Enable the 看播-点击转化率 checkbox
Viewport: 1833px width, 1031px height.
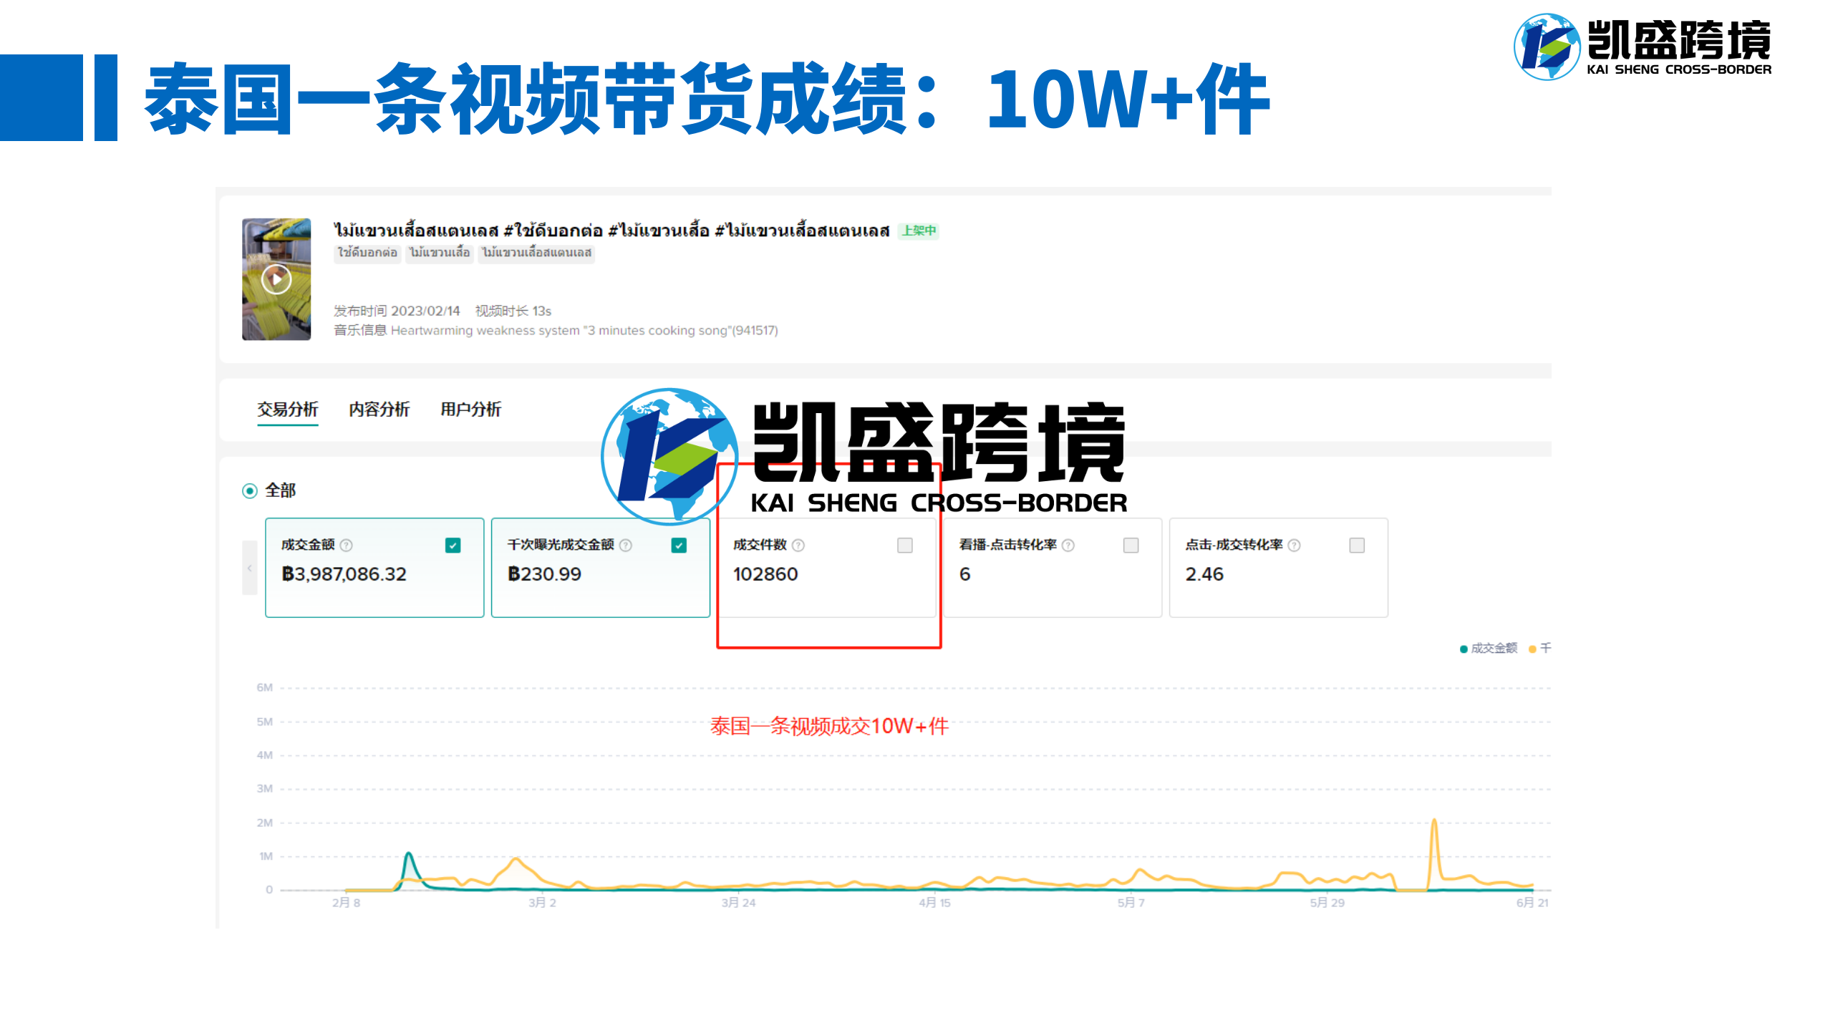[1131, 546]
